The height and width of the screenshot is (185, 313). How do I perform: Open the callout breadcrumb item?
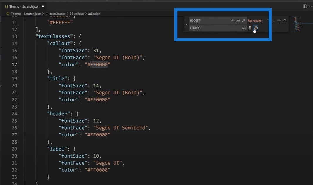click(x=77, y=14)
